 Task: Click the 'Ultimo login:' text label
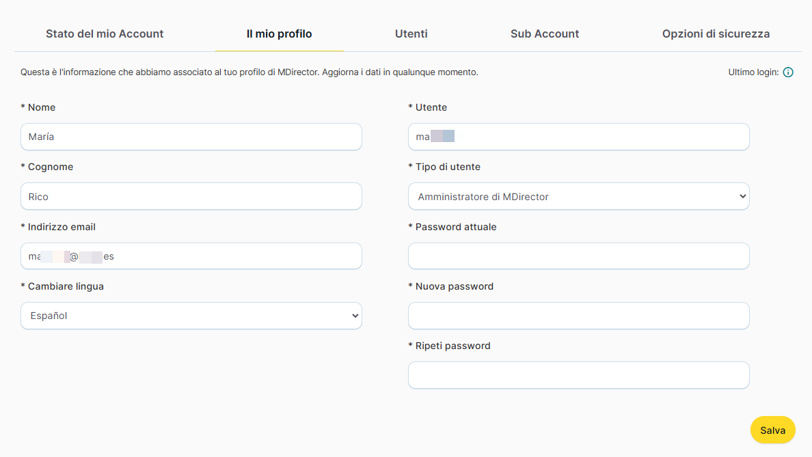point(753,72)
